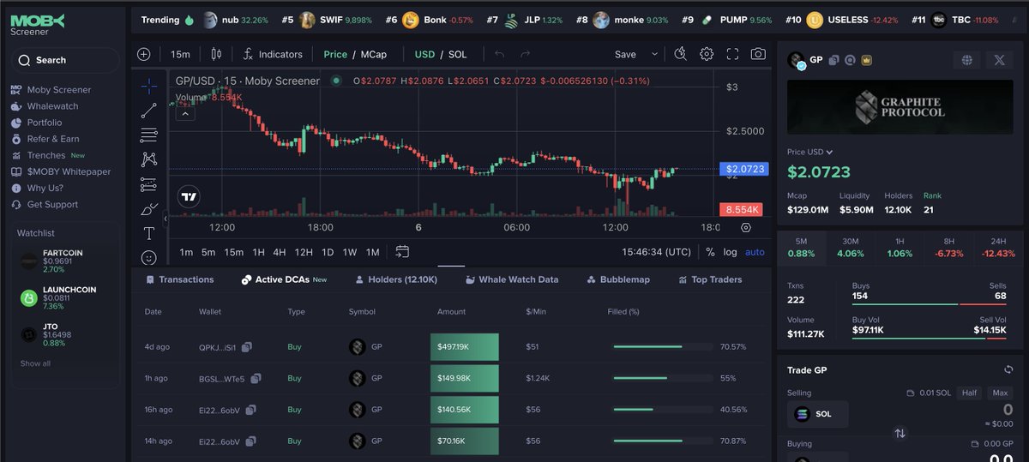Open the GP website globe icon
Viewport: 1029px width, 462px height.
click(967, 60)
